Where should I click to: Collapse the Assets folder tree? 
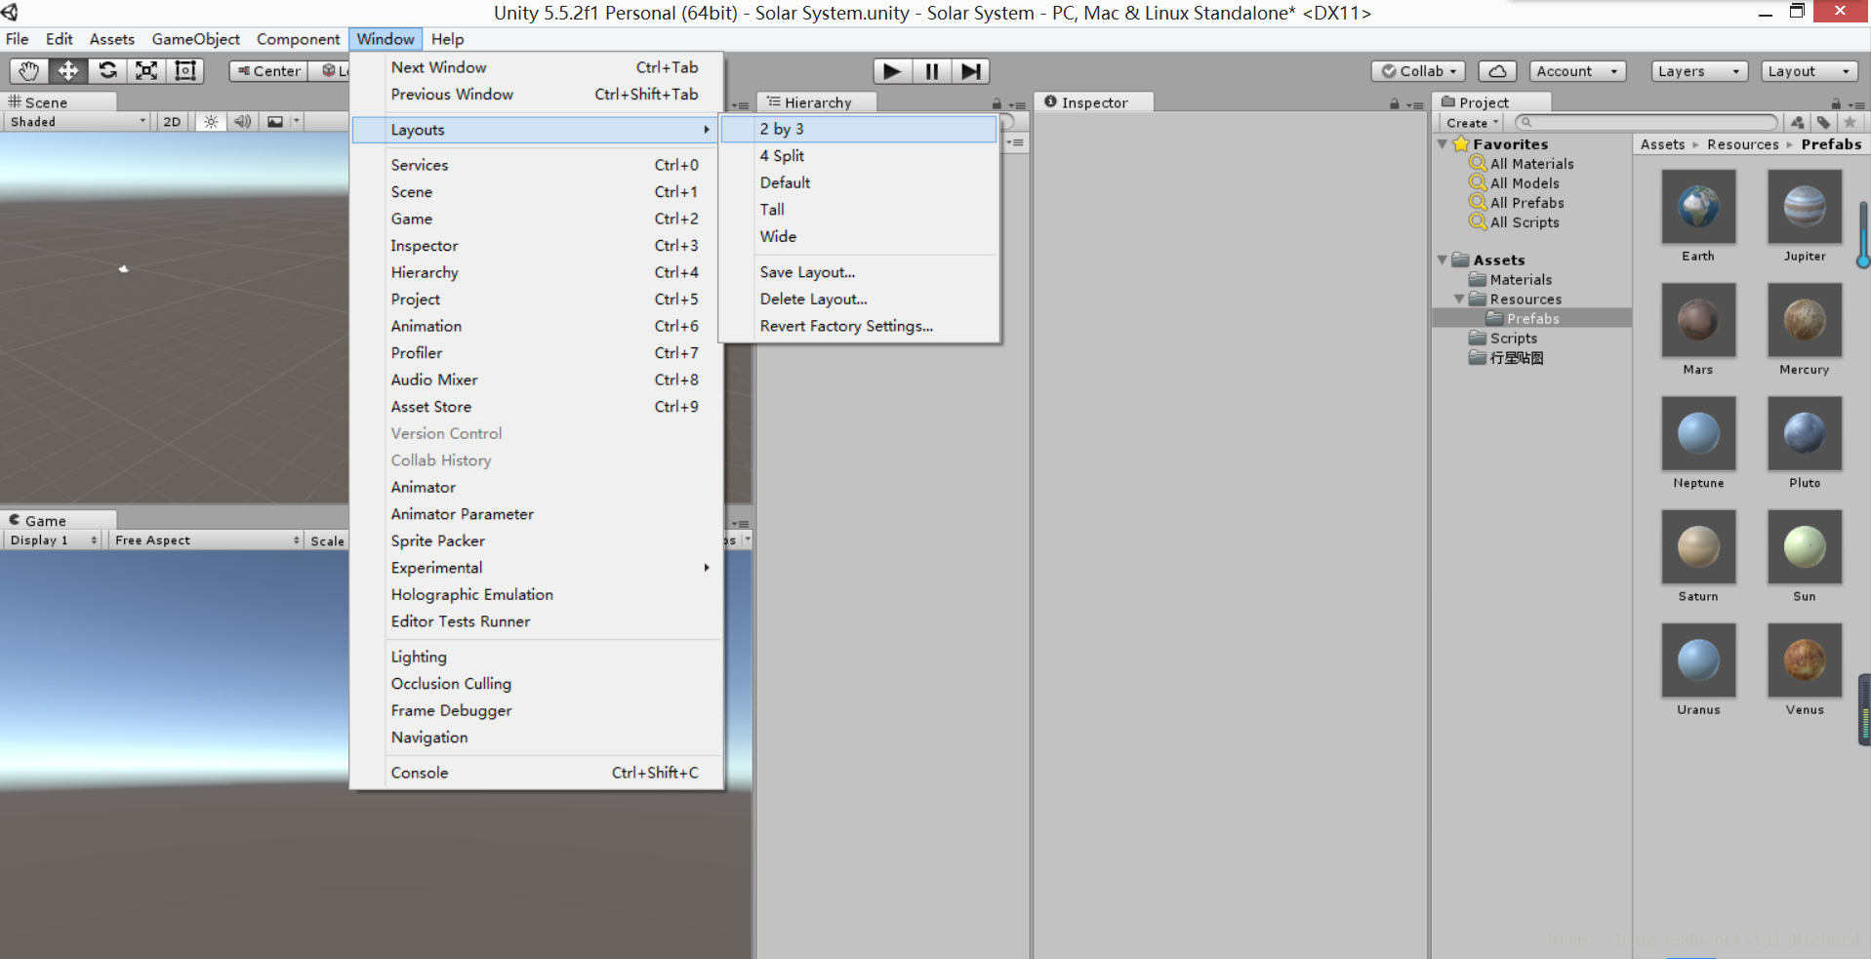pos(1443,260)
